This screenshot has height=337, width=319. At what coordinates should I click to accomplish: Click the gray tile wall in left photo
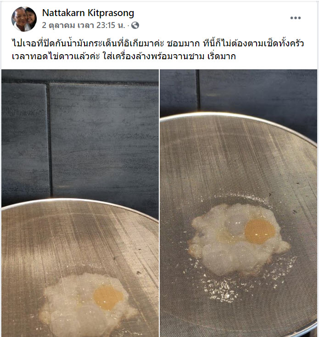tap(103, 138)
